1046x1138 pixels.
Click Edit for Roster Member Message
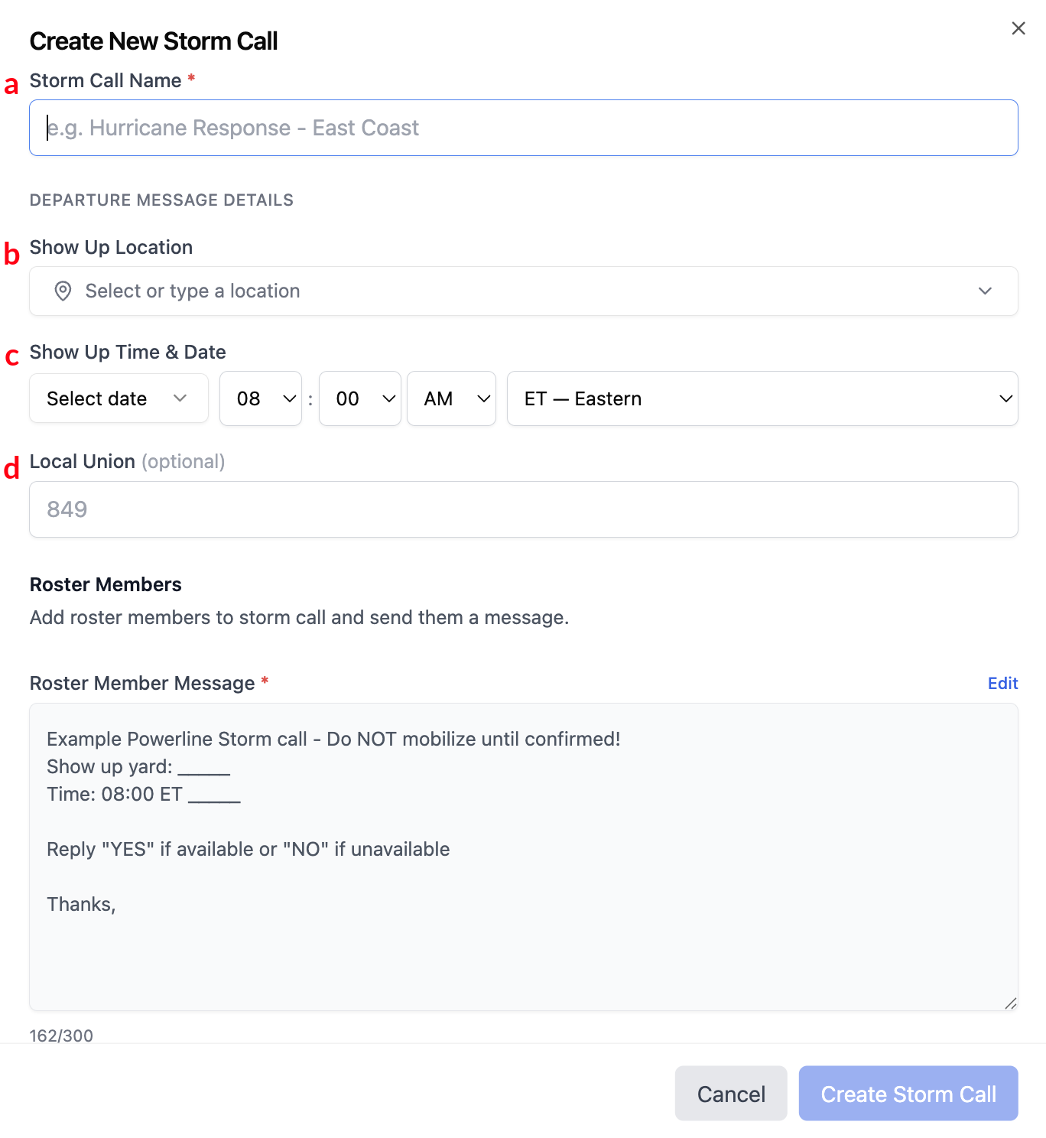1002,683
